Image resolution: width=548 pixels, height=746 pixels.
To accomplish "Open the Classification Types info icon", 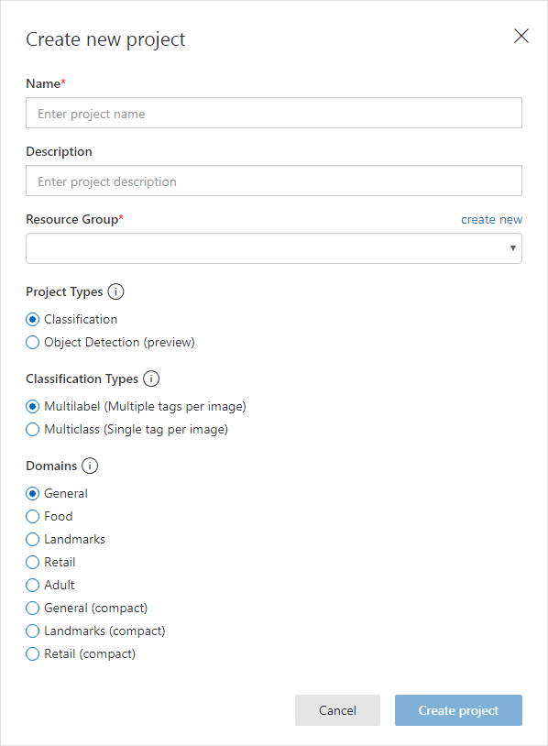I will coord(151,378).
